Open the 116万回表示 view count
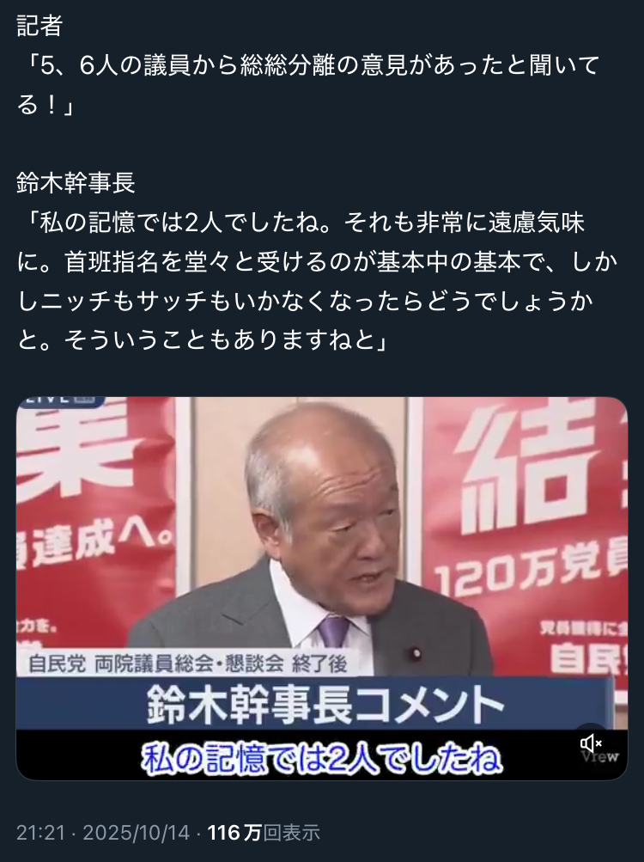The image size is (644, 862). tap(264, 832)
